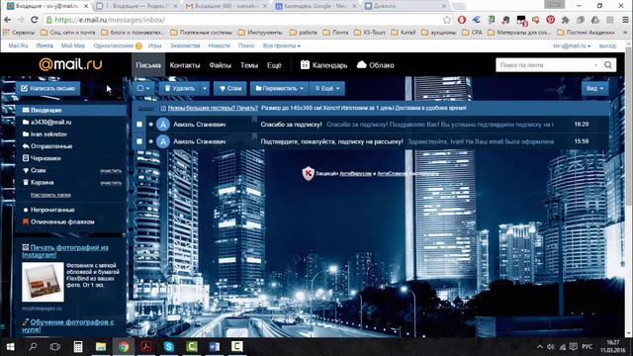Expand the search options arrow in mail search
The width and height of the screenshot is (633, 356).
595,65
